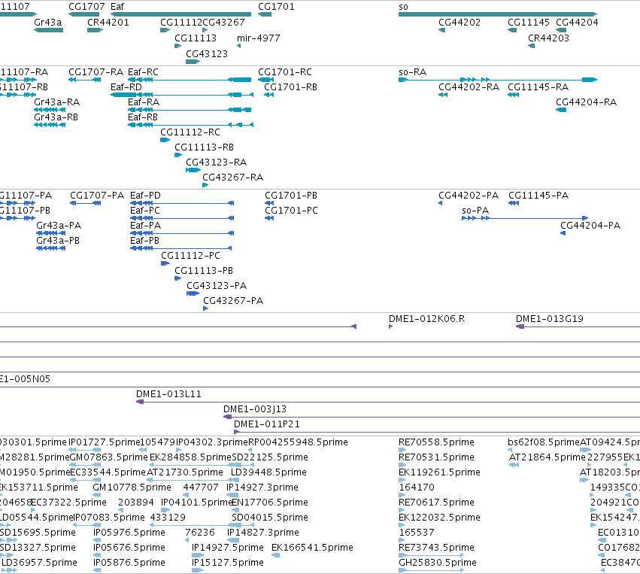Screen dimensions: 640x574
Task: Select the IP05876.5prime cDNA label
Action: pyautogui.click(x=129, y=563)
